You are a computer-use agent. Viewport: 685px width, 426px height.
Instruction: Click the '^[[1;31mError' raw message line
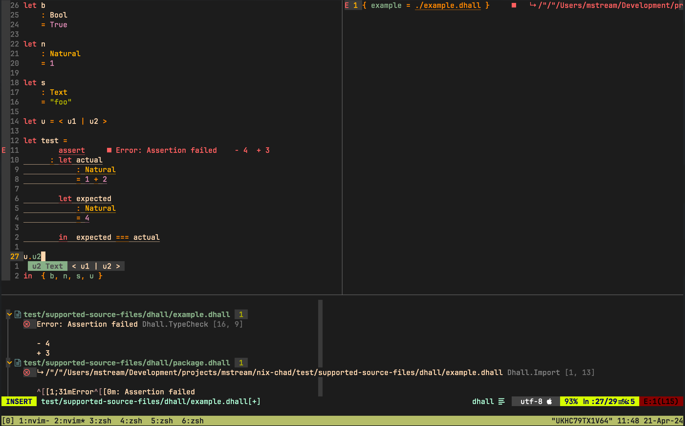click(x=116, y=392)
